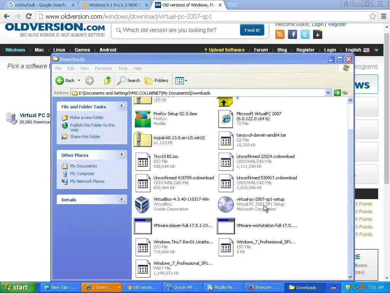
Task: Open the address bar dropdown arrow
Action: coord(328,93)
